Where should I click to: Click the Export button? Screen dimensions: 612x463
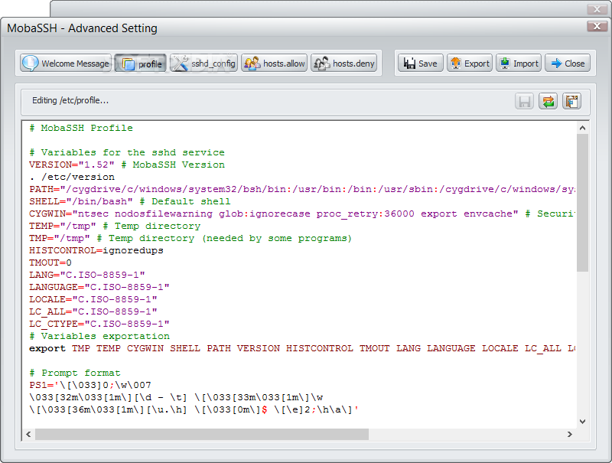point(470,64)
